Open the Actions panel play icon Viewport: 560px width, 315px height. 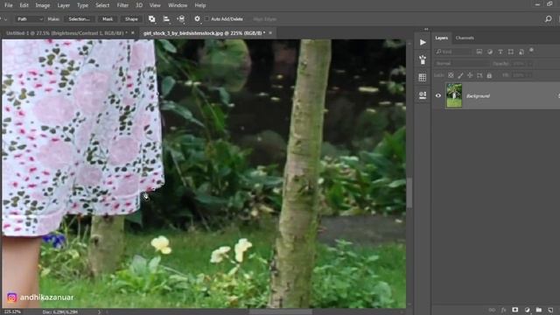(423, 43)
